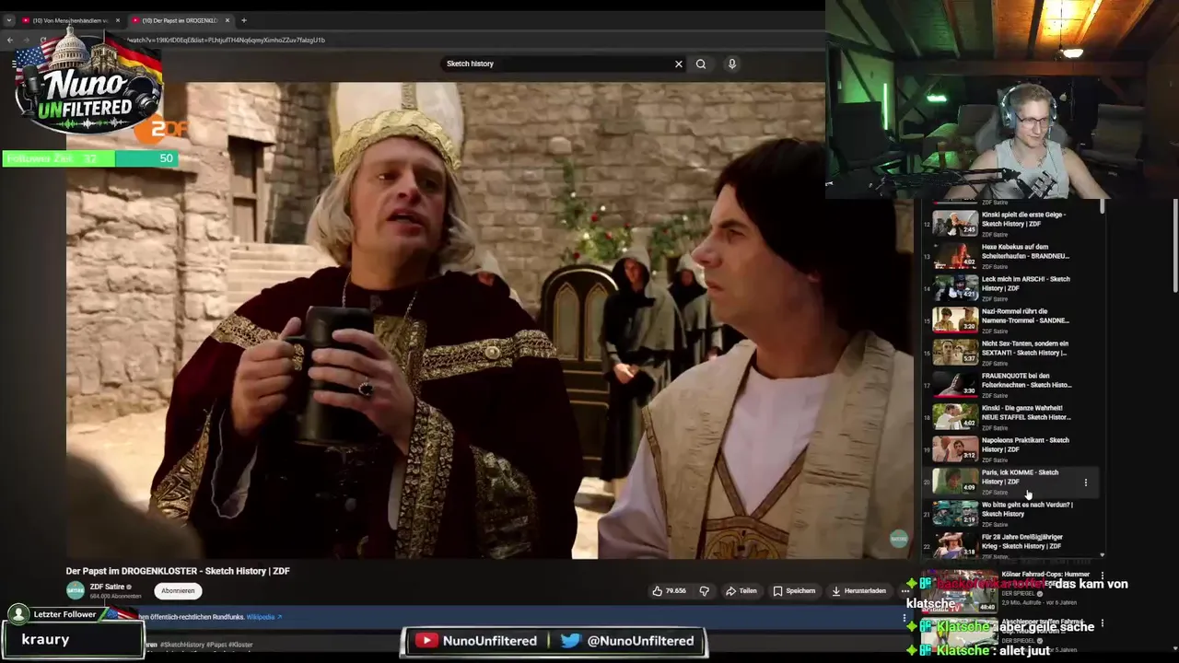
Task: Play Wo bitte geht es nach Verdun thumbnail
Action: [955, 514]
